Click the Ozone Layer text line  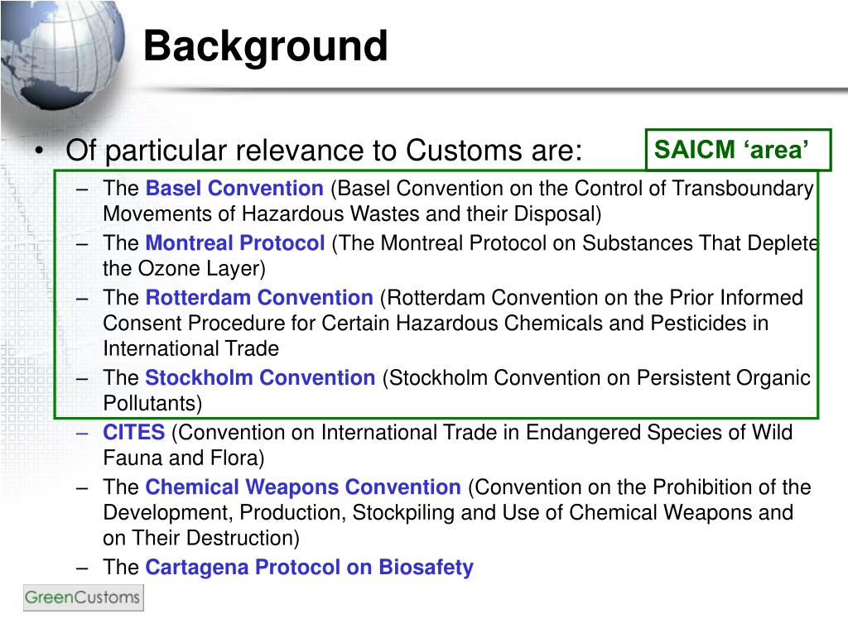point(184,269)
